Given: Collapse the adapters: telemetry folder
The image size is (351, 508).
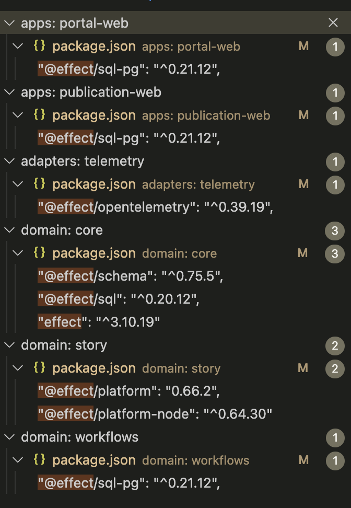Looking at the screenshot, I should pos(9,161).
